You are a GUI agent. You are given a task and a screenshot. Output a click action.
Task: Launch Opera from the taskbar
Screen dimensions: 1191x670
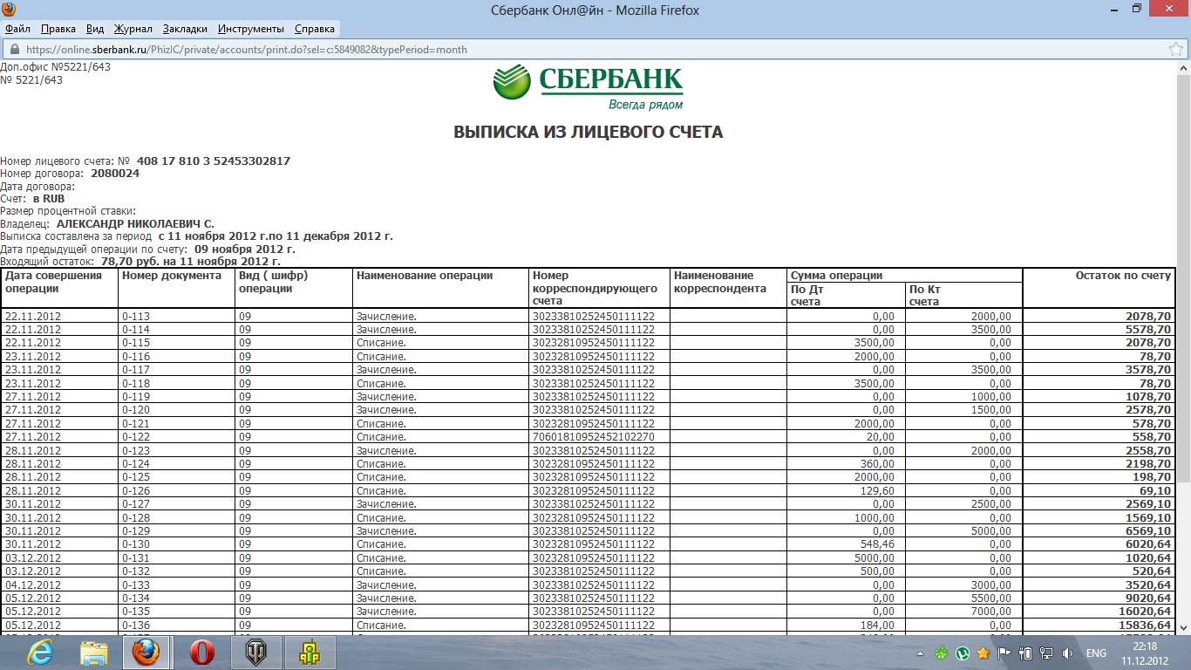(x=201, y=653)
